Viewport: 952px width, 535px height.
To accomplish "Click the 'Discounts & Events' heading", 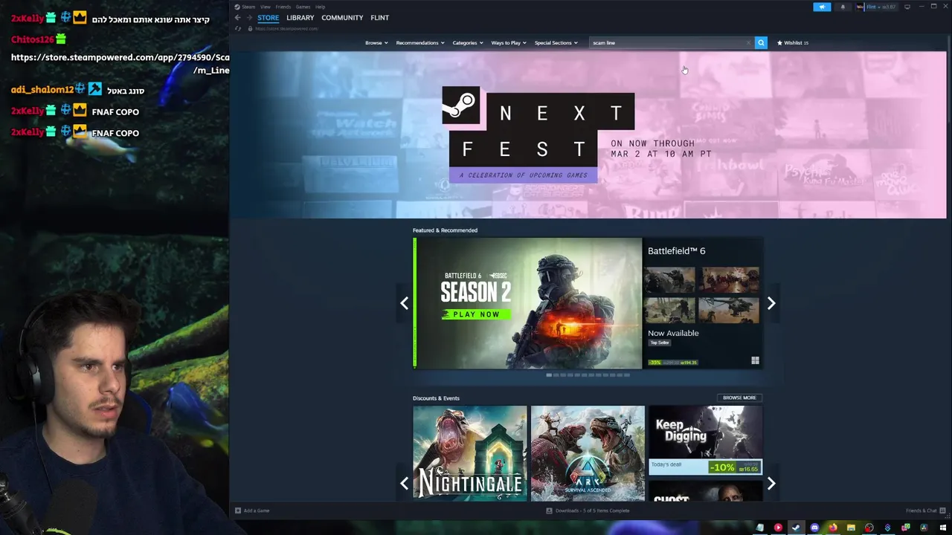I will point(436,398).
